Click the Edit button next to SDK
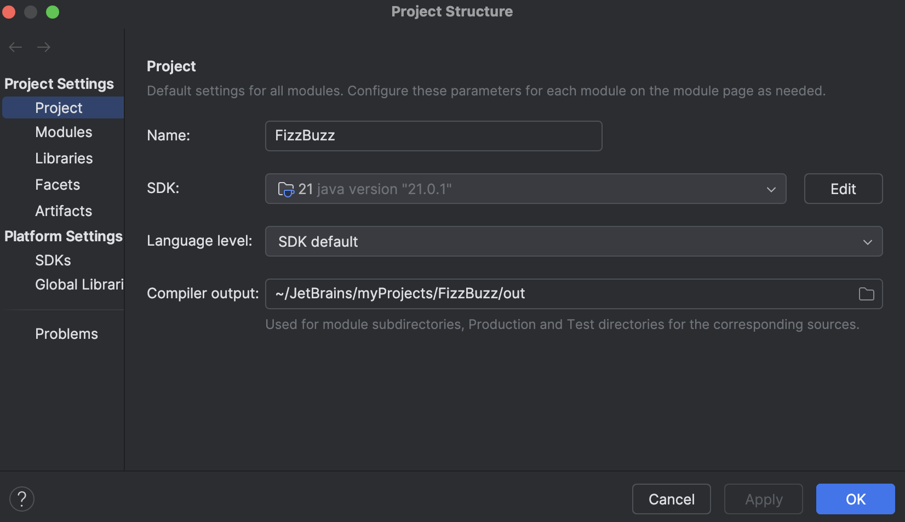This screenshot has width=905, height=522. [x=843, y=189]
